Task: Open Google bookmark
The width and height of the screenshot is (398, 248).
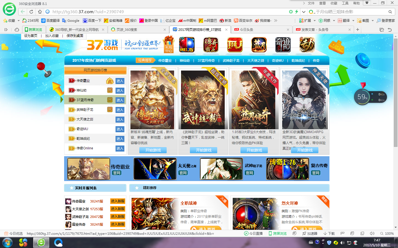Action: click(x=71, y=21)
